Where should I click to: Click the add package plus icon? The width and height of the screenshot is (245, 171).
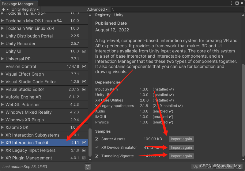pos(3,10)
